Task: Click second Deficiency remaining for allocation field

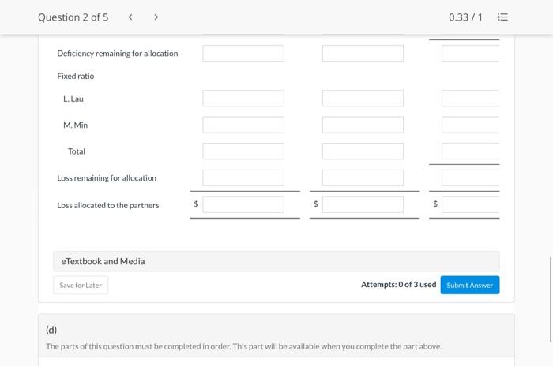Action: (363, 53)
